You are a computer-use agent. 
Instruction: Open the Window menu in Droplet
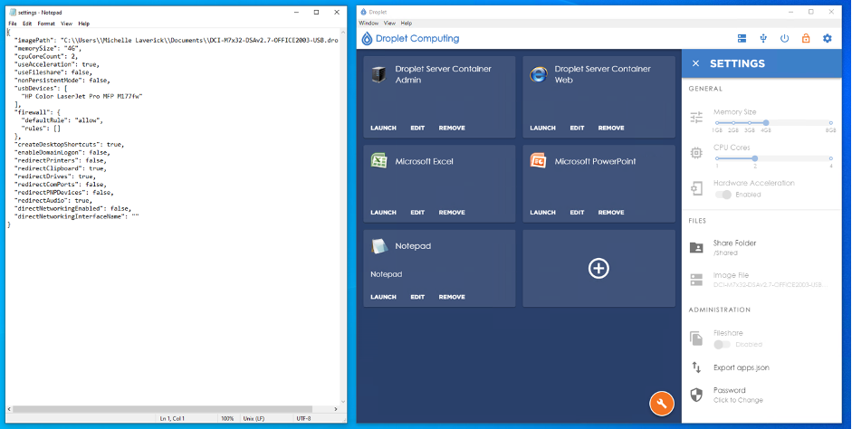[x=369, y=24]
